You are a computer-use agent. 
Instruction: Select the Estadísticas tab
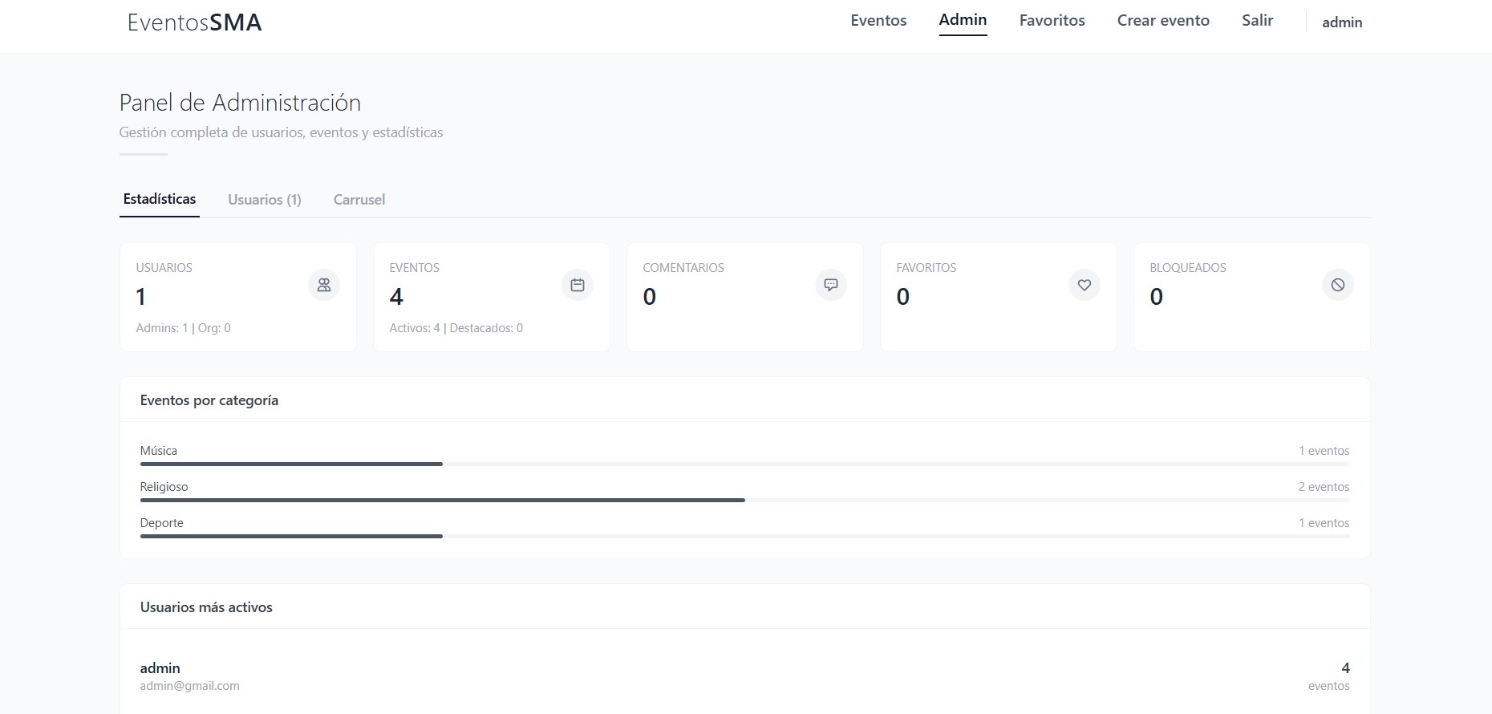click(160, 199)
